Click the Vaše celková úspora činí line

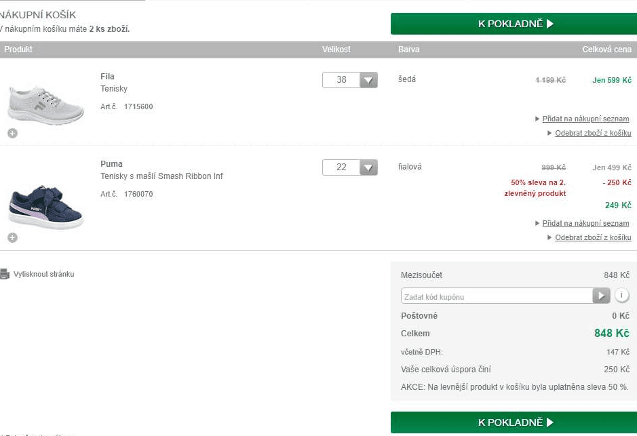pyautogui.click(x=515, y=370)
